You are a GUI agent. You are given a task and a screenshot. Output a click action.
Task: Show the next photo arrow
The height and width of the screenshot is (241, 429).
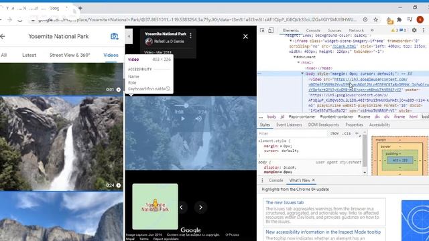click(x=200, y=208)
